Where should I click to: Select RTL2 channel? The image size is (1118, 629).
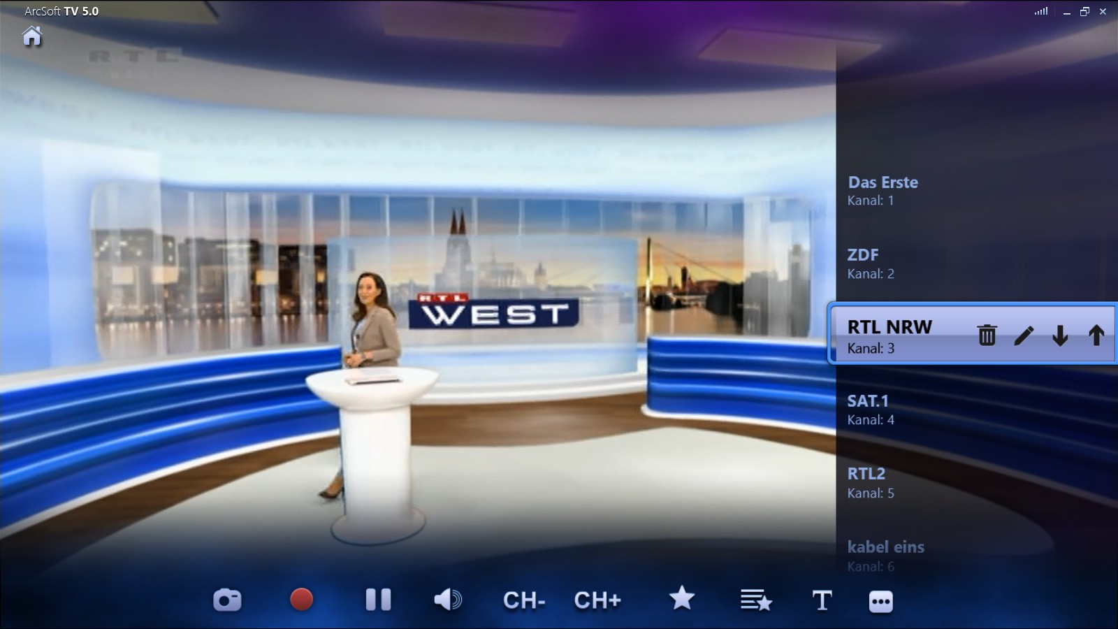click(x=977, y=483)
